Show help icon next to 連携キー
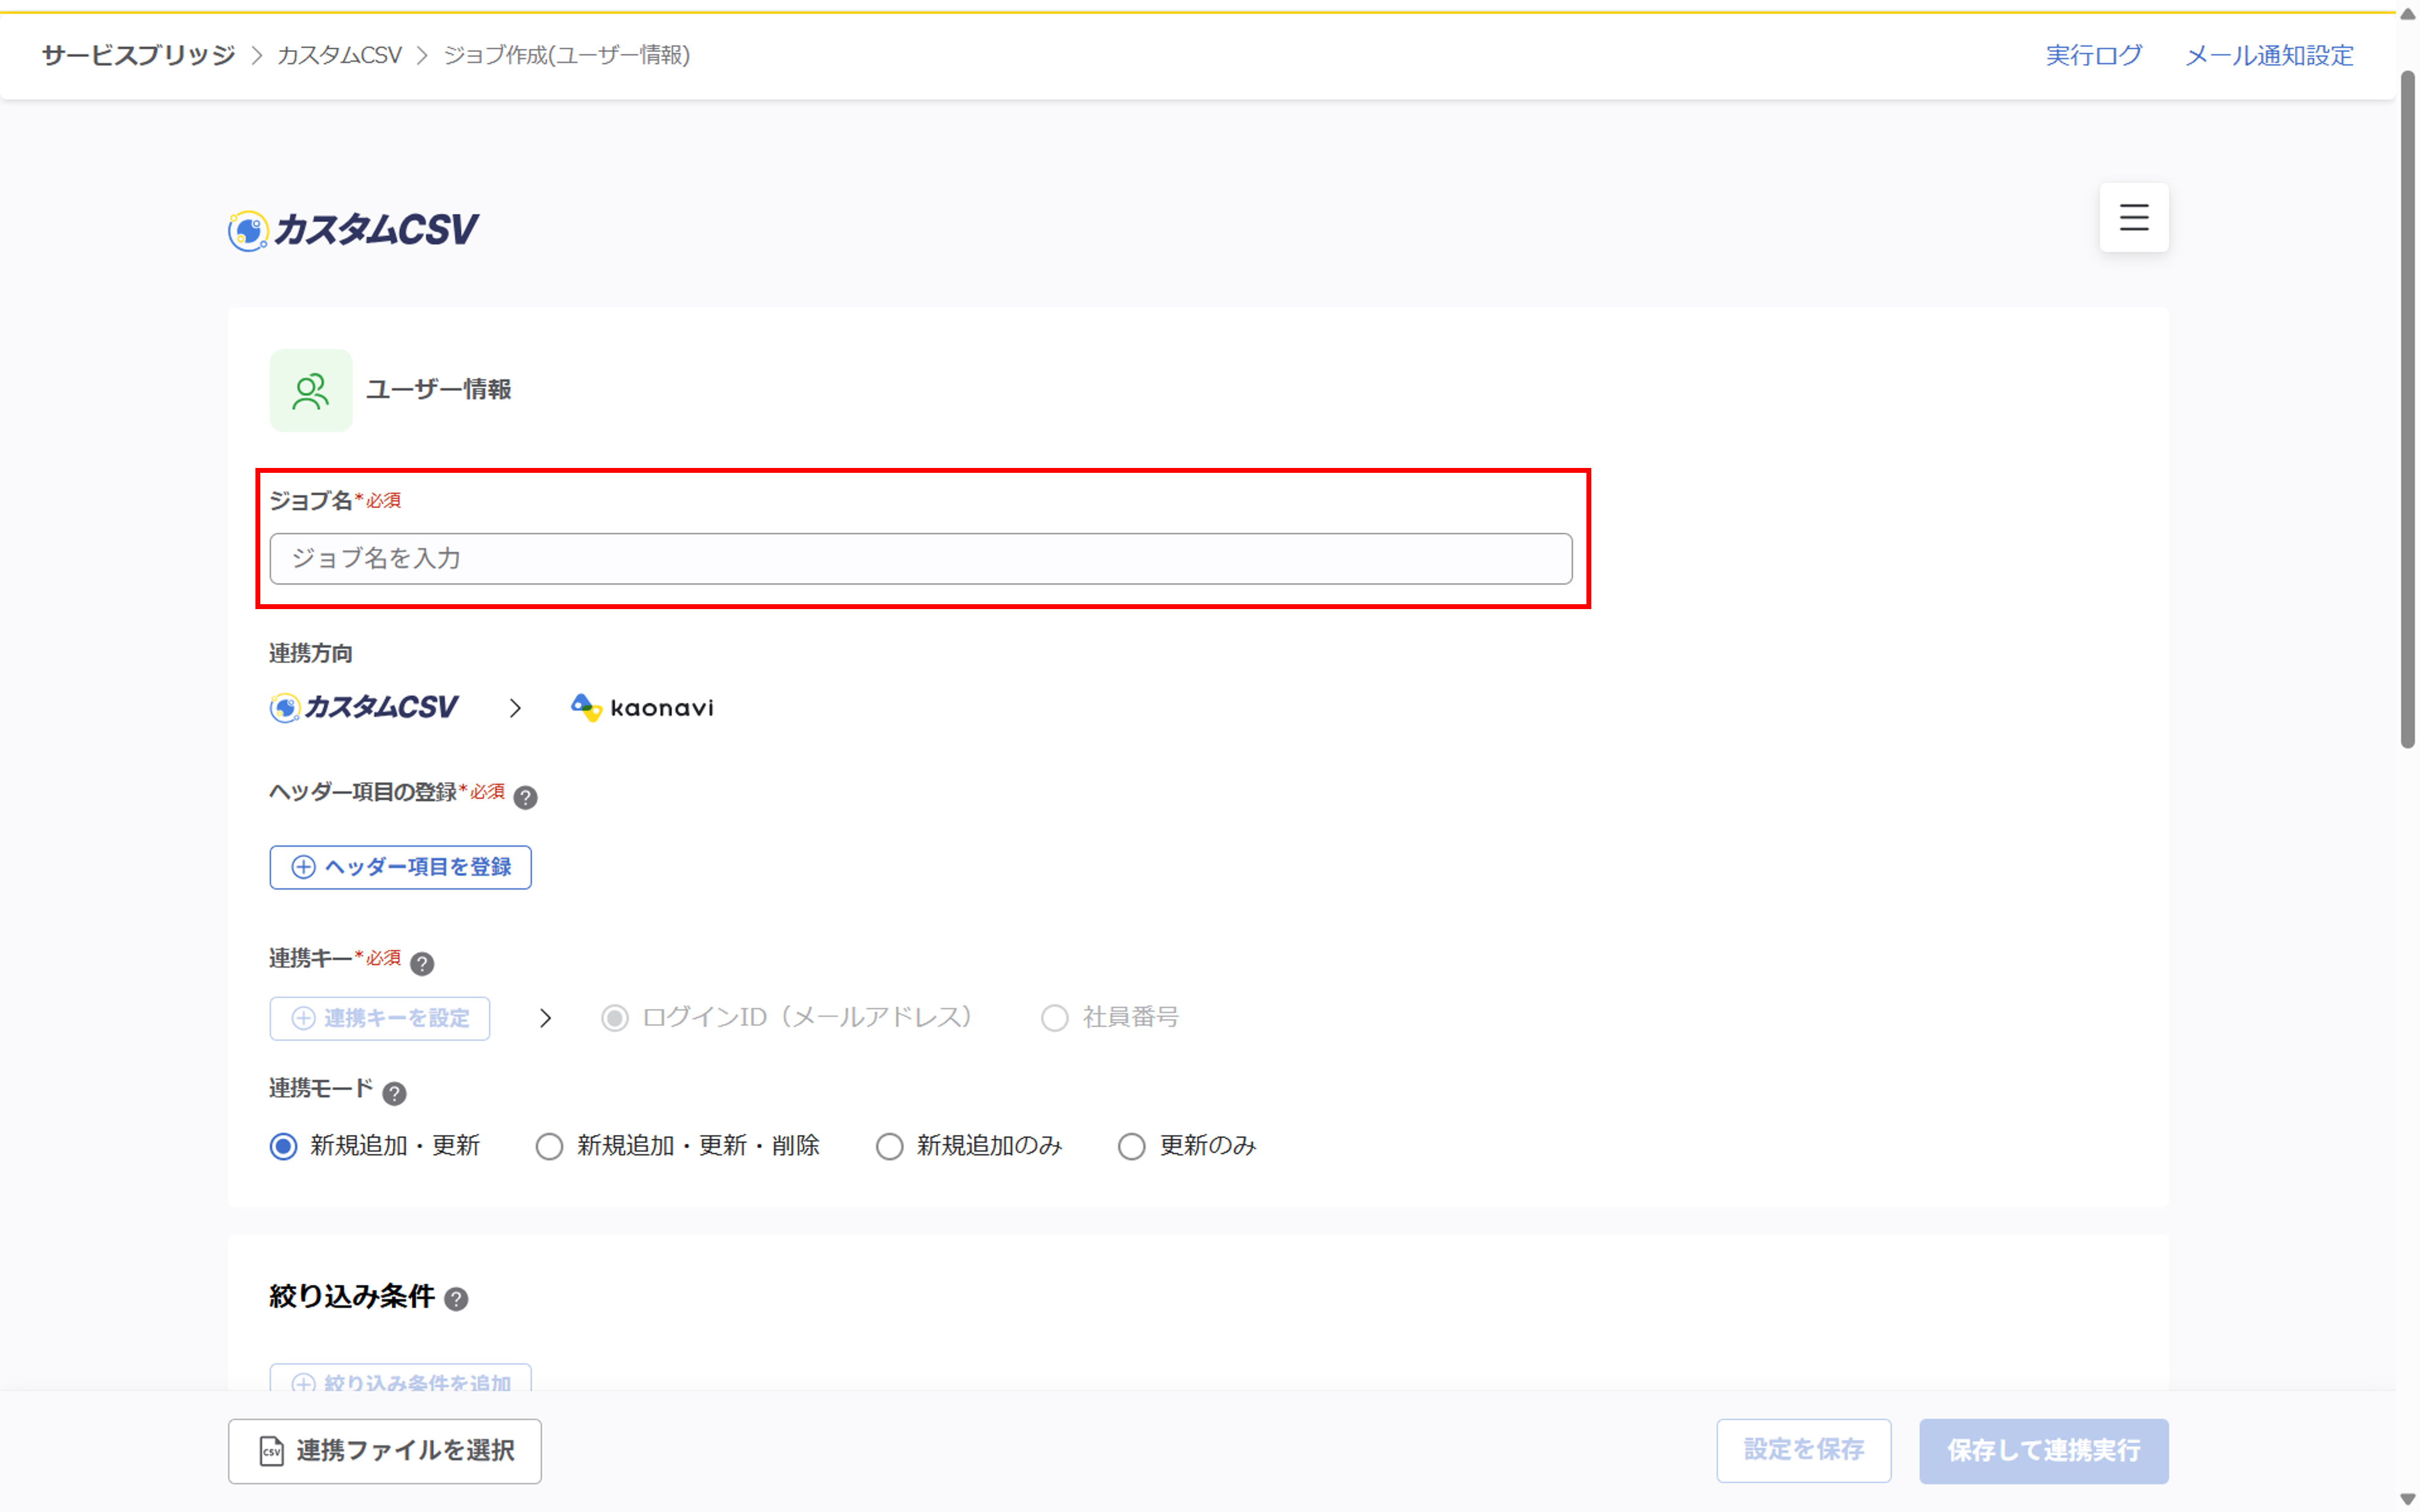The image size is (2420, 1512). point(422,963)
